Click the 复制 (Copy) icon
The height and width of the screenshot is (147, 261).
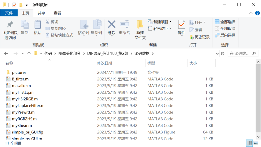24,28
